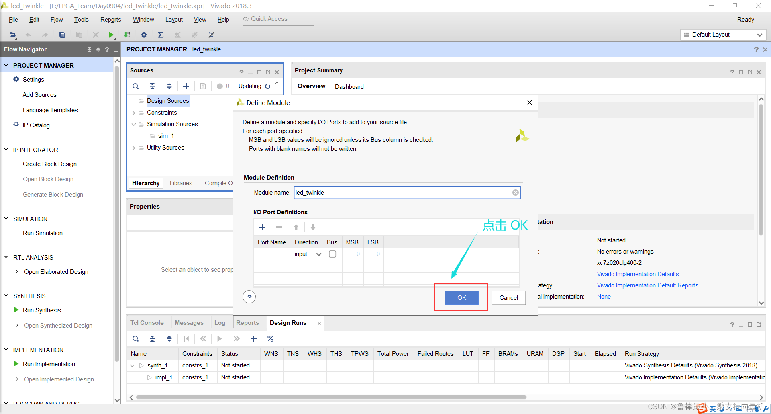This screenshot has height=414, width=771.
Task: Click Run Synthesis in Flow Navigator
Action: [42, 310]
